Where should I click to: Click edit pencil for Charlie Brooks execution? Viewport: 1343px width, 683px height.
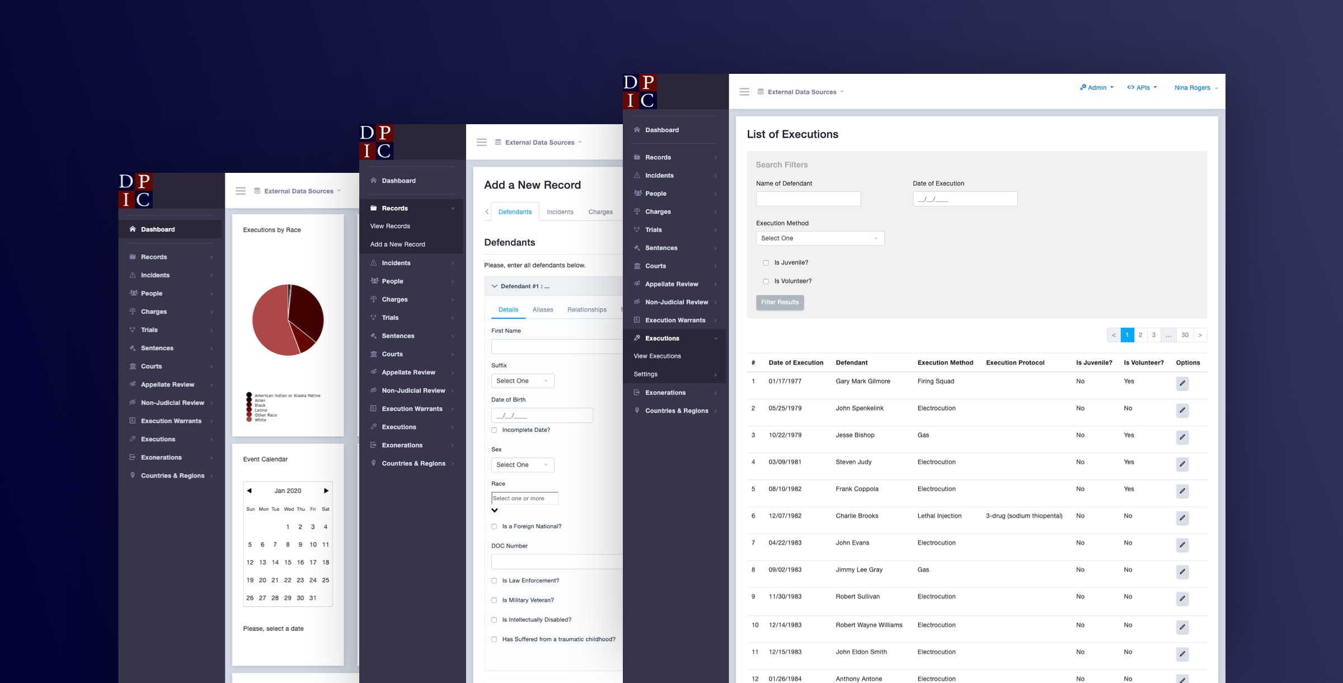(x=1182, y=518)
